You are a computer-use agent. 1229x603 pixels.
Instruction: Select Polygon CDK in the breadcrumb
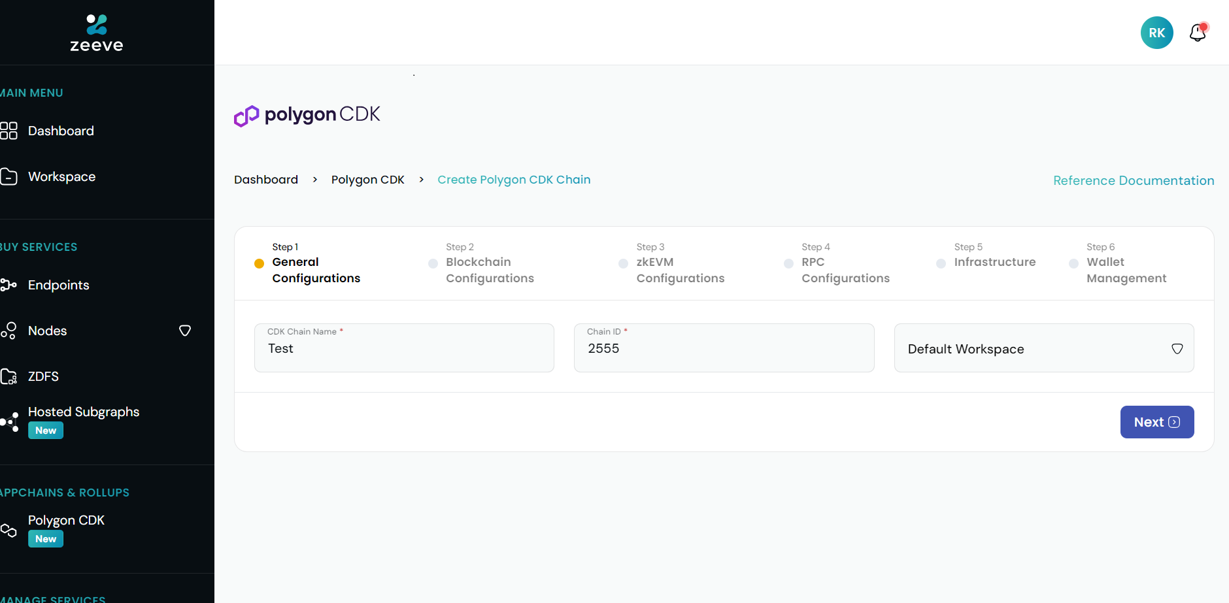point(367,179)
